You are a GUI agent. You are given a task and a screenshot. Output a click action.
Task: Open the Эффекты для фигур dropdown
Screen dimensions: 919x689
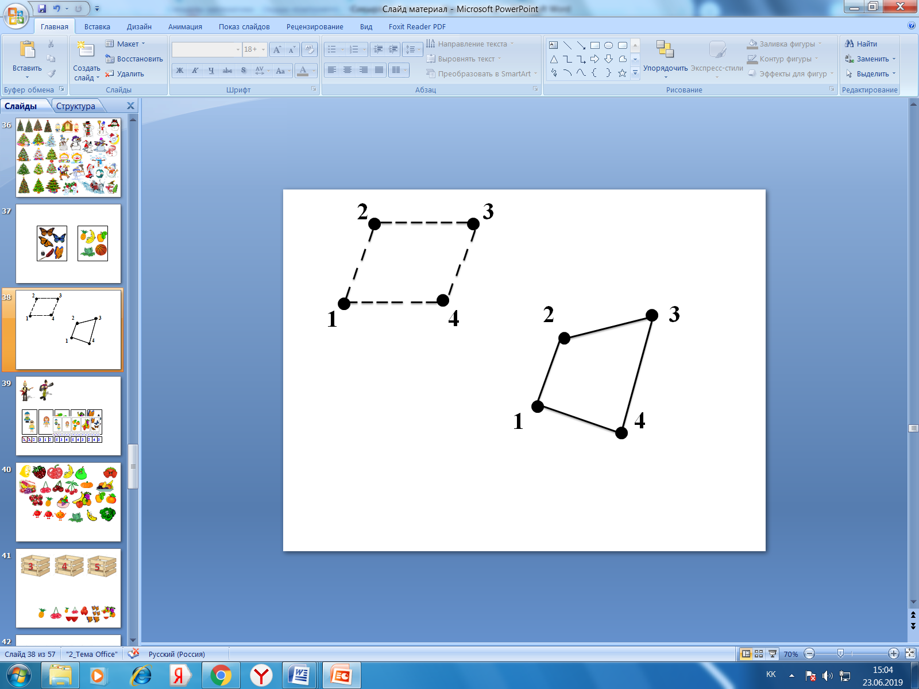pos(791,73)
